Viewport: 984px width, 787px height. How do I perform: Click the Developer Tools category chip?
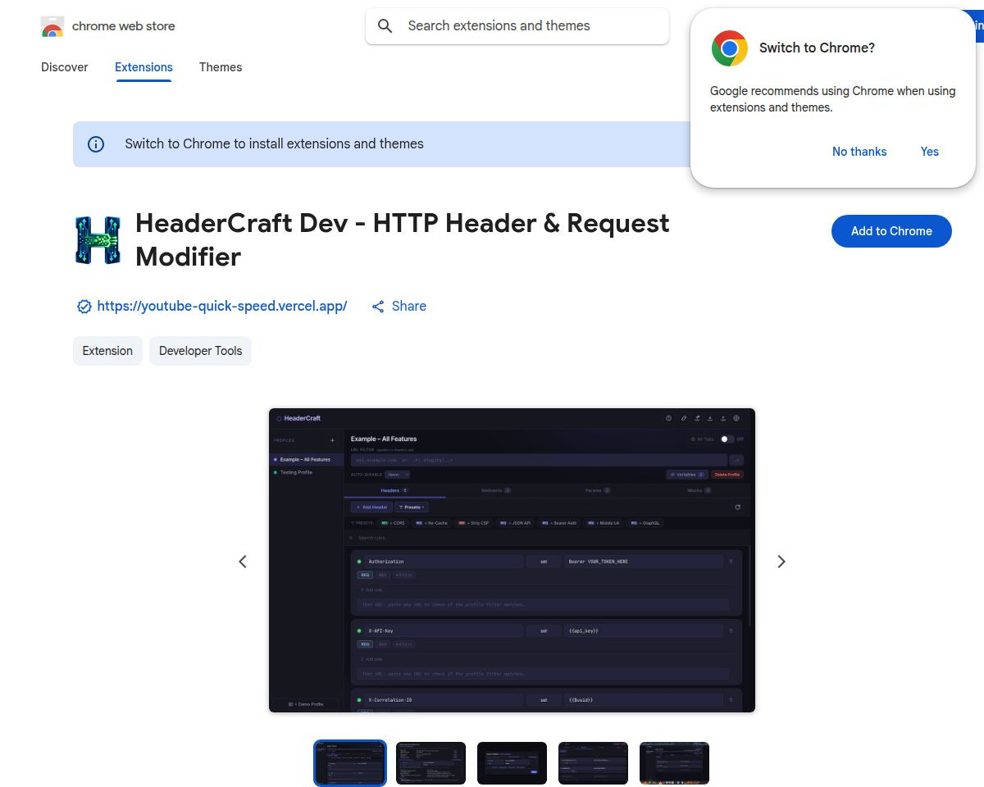200,351
